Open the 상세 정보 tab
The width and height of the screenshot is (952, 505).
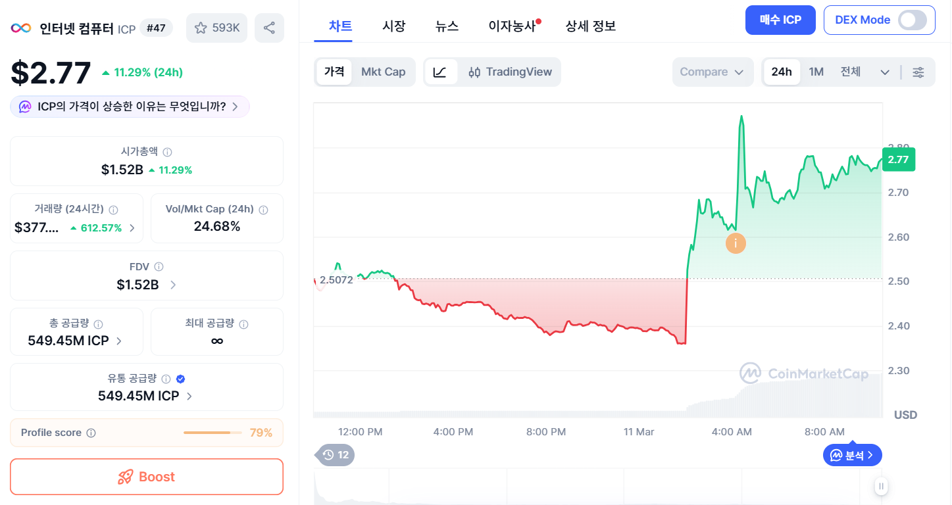[x=590, y=26]
